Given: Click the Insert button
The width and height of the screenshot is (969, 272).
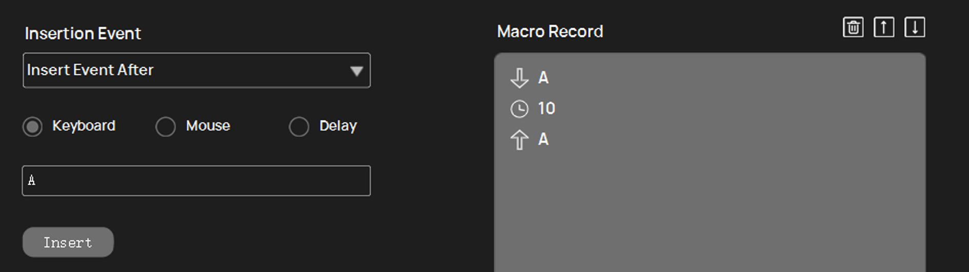Looking at the screenshot, I should coord(68,242).
